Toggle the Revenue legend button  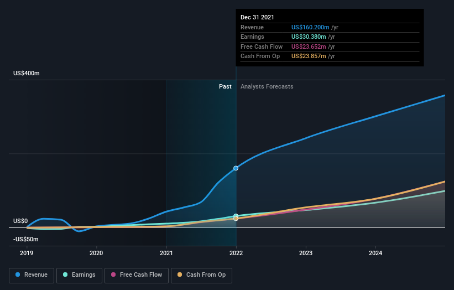(32, 275)
